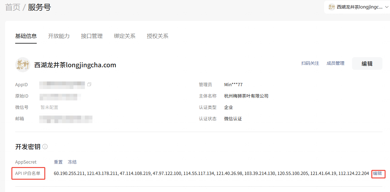Click the large 编辑 button
The image size is (390, 192).
[367, 63]
